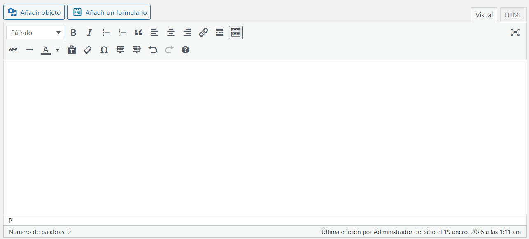Apply italic formatting

pos(89,33)
